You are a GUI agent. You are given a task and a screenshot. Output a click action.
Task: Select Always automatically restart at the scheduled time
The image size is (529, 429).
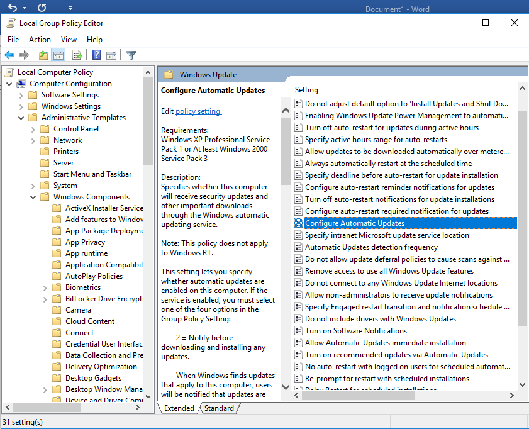pyautogui.click(x=388, y=164)
